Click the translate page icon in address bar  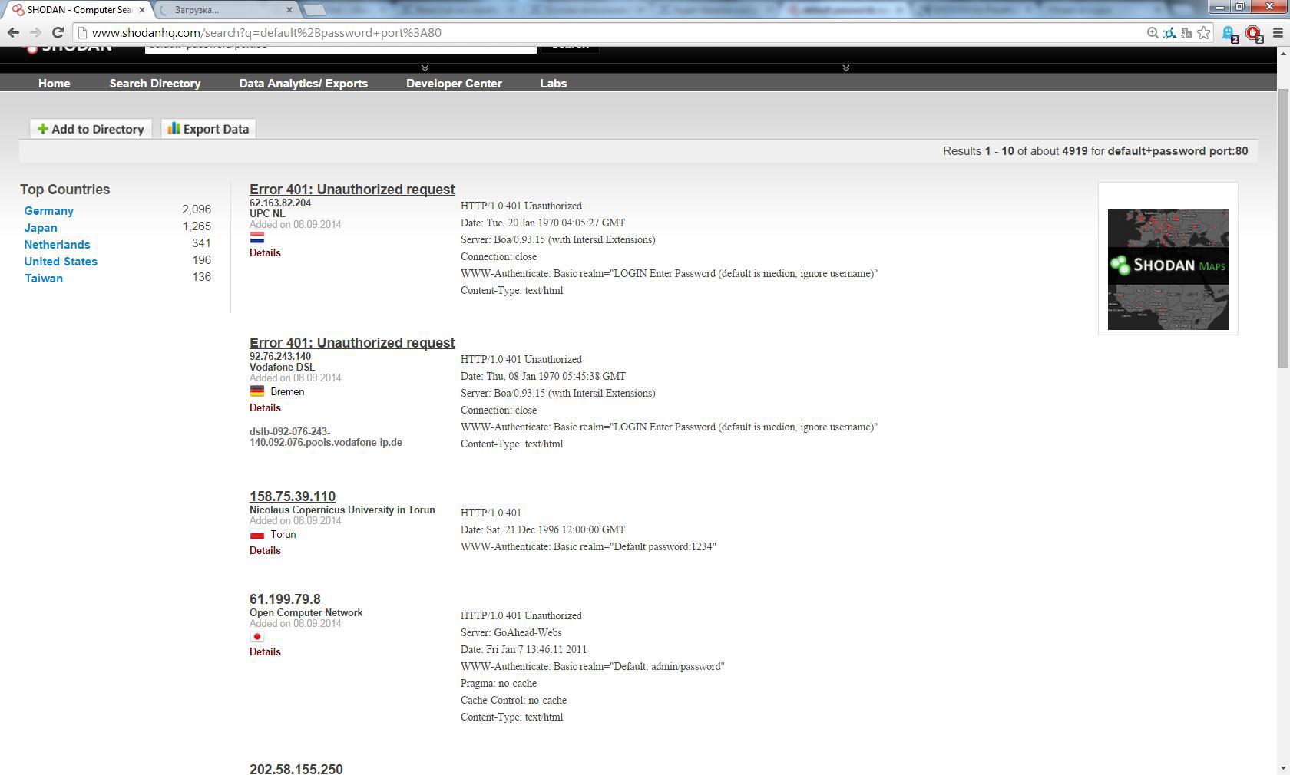click(1186, 32)
